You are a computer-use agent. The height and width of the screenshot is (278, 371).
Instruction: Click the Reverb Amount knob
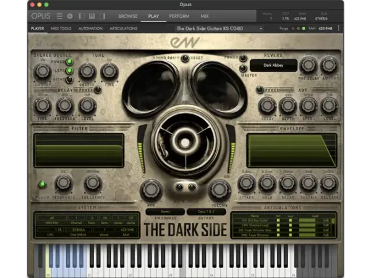(329, 65)
